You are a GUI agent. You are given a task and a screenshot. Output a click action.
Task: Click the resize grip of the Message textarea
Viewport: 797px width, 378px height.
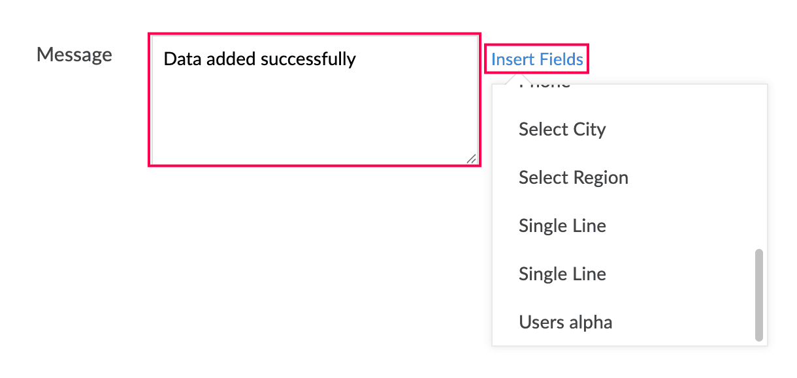point(471,158)
